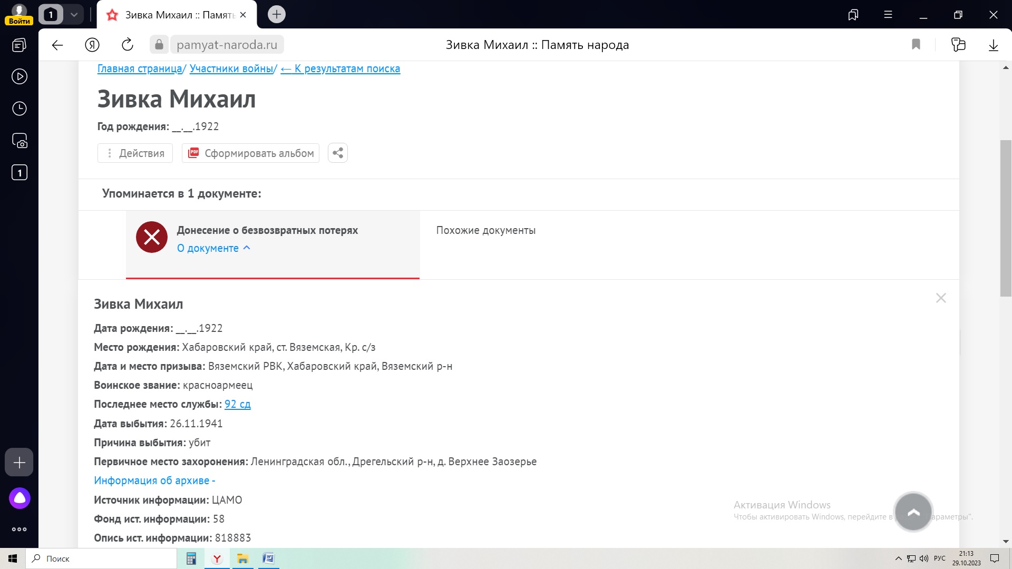Open history clock icon in sidebar

click(20, 109)
